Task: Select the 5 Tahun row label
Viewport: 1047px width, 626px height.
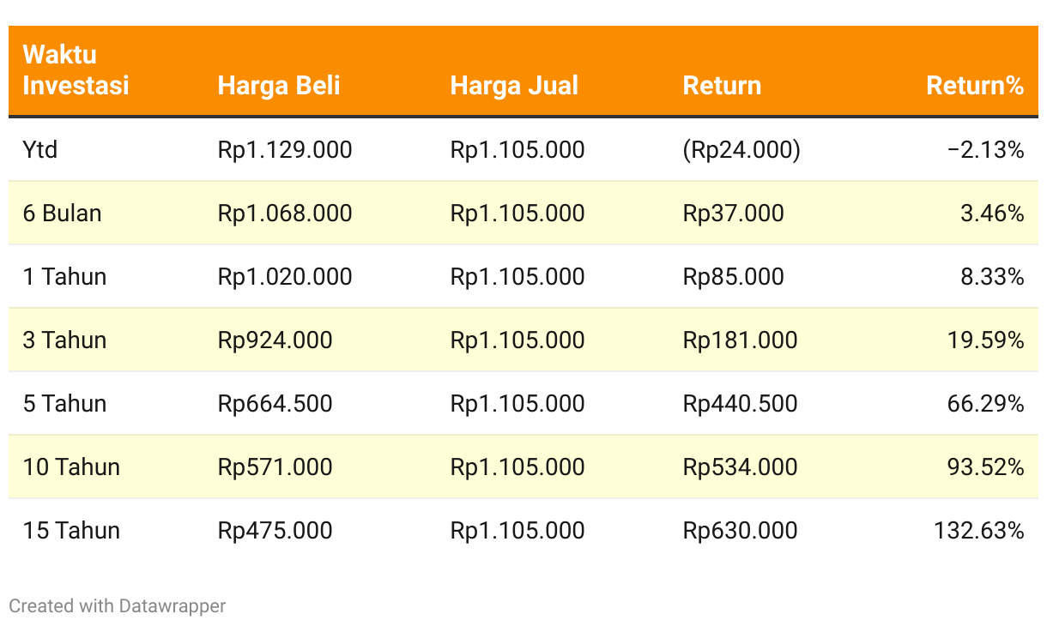Action: point(64,404)
